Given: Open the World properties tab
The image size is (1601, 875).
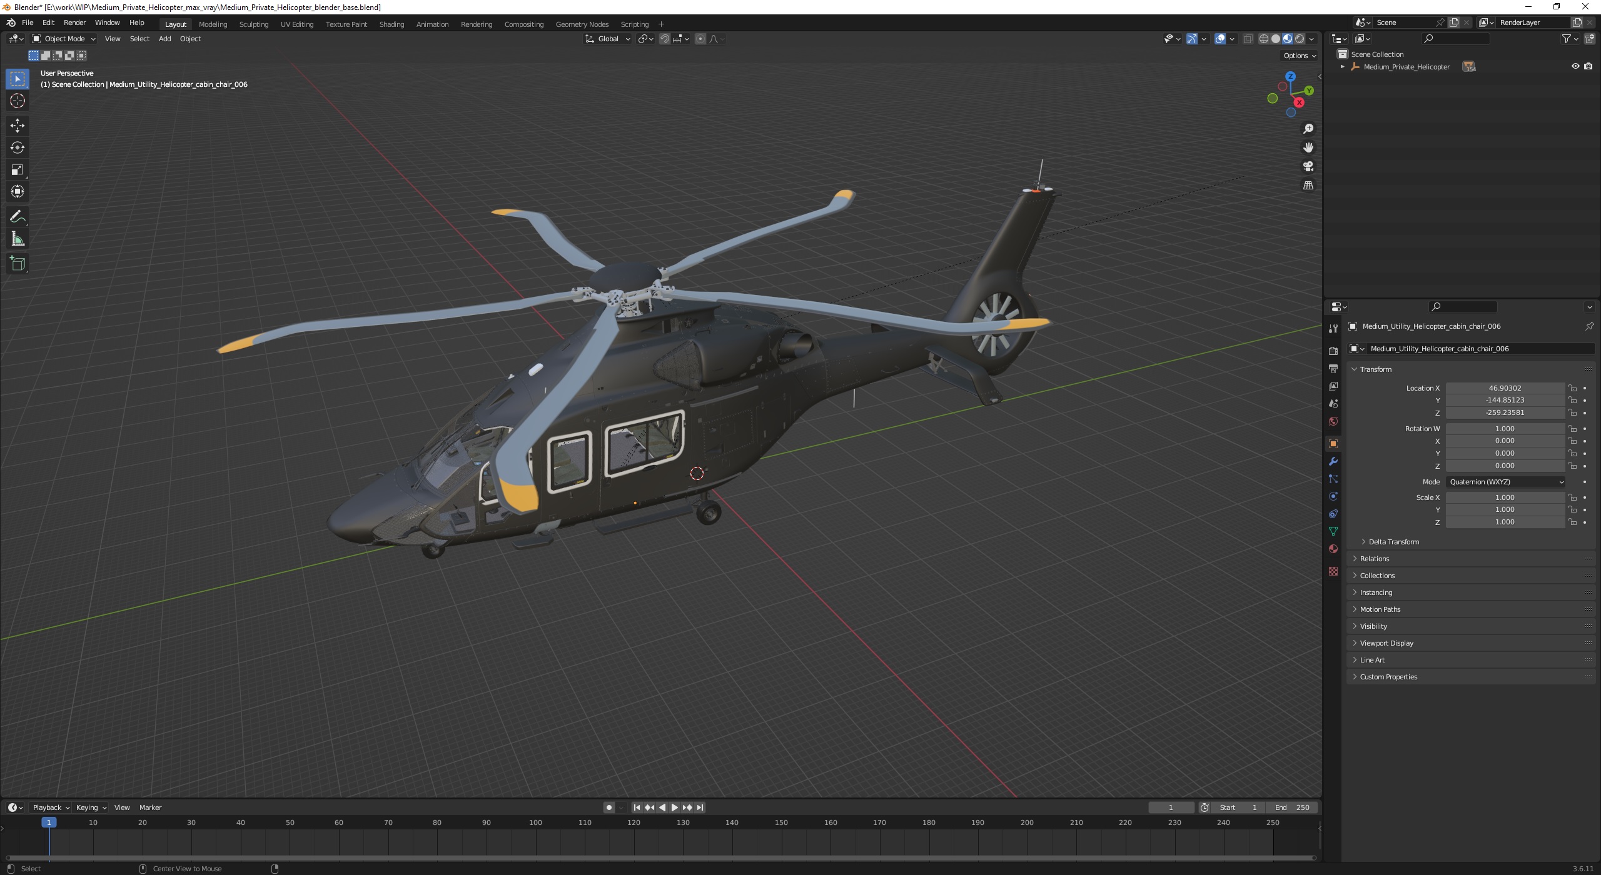Looking at the screenshot, I should coord(1333,421).
